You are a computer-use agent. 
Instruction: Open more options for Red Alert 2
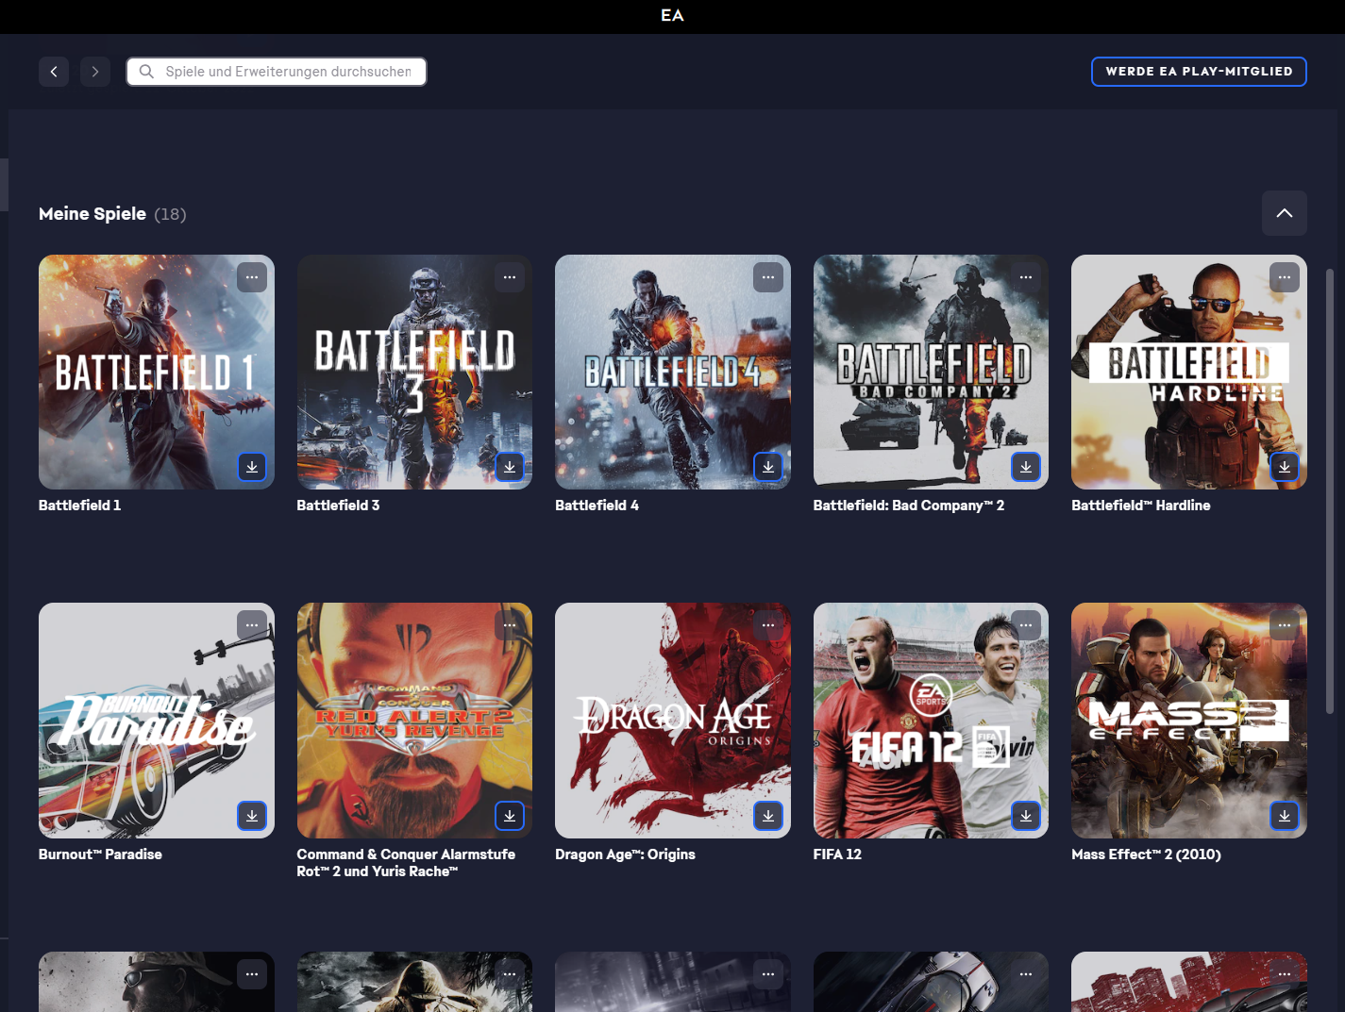click(510, 625)
